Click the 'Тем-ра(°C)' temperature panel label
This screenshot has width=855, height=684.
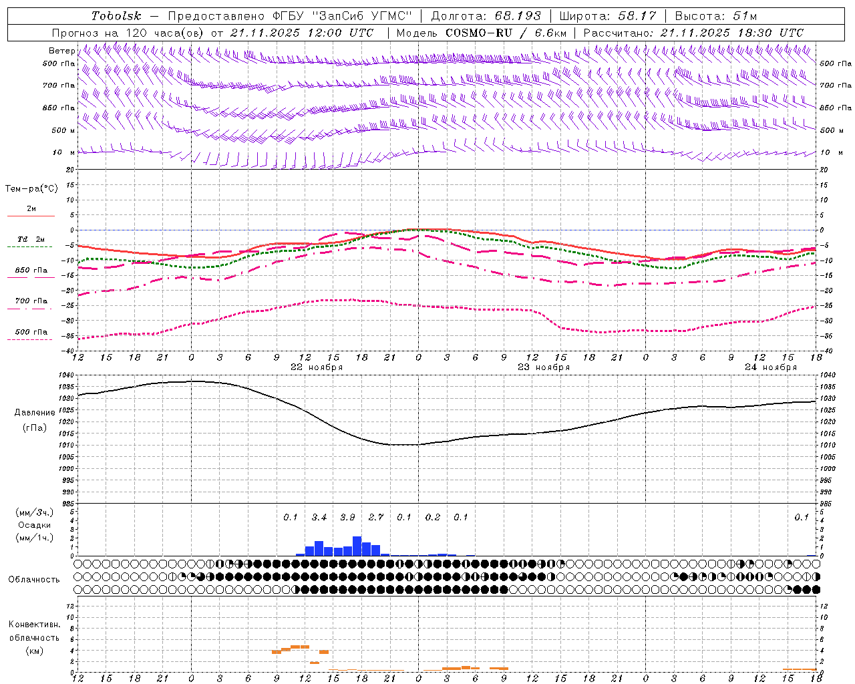click(31, 189)
